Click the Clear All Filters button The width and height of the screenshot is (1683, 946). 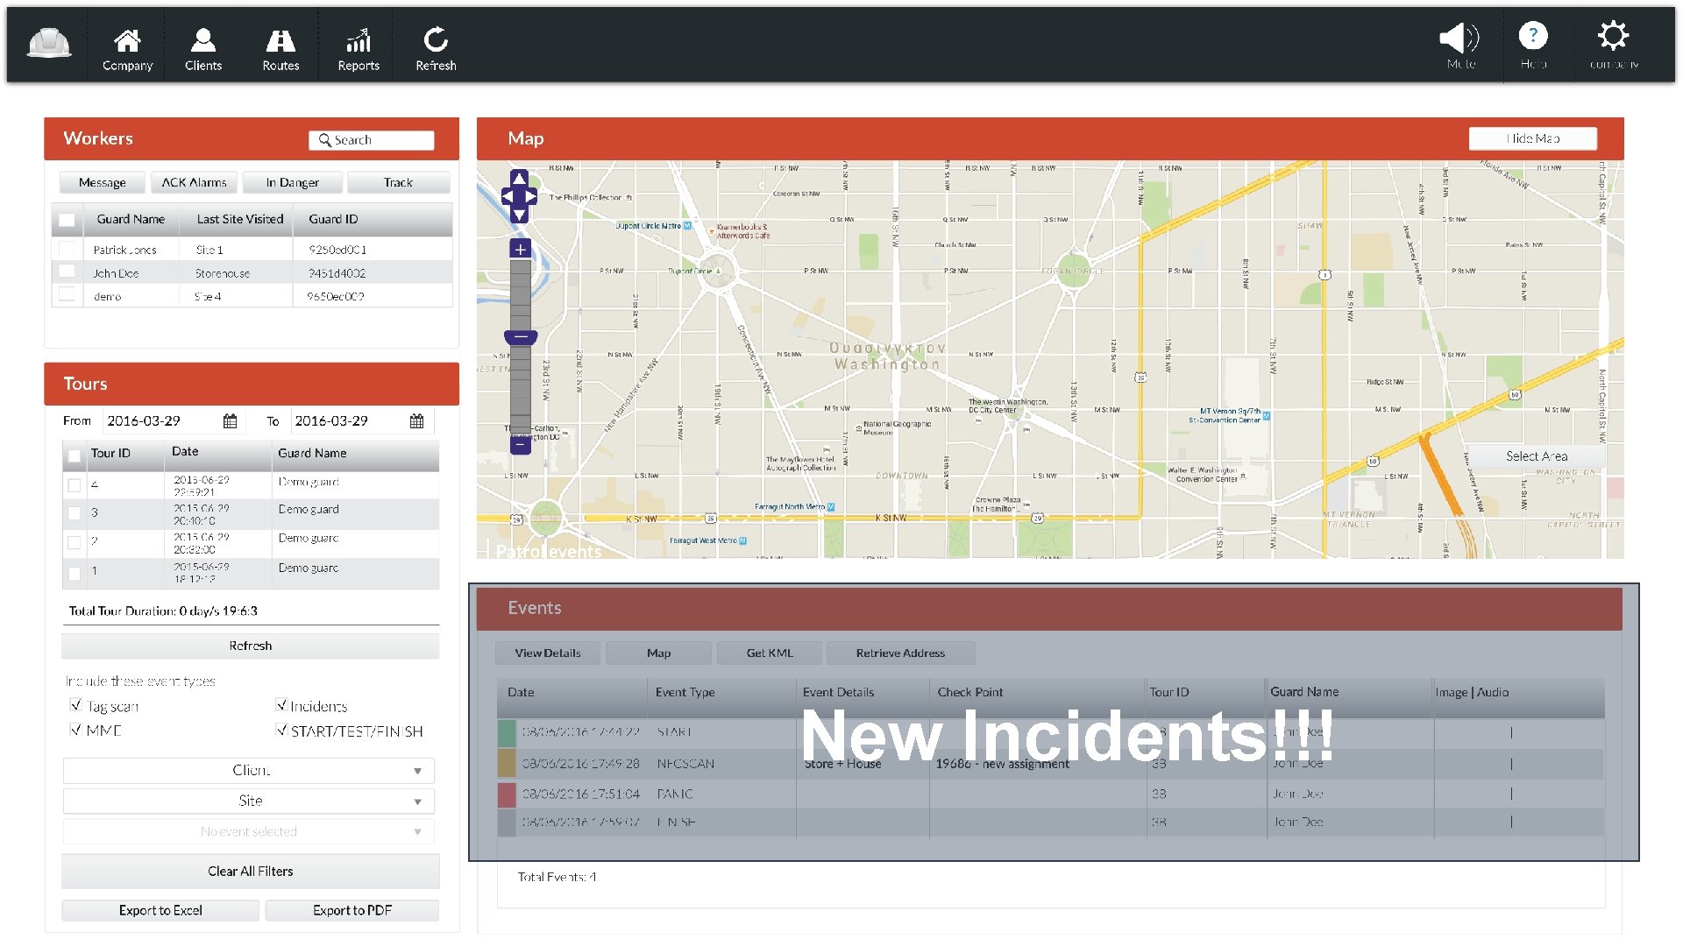[250, 871]
